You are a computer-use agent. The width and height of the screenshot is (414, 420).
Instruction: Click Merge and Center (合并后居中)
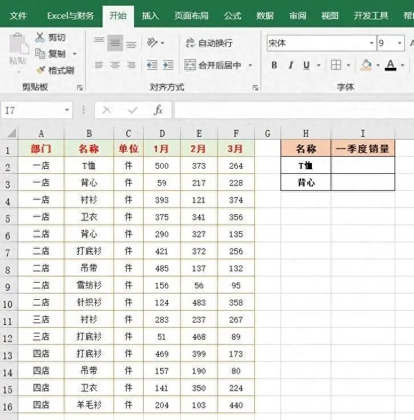pyautogui.click(x=213, y=65)
